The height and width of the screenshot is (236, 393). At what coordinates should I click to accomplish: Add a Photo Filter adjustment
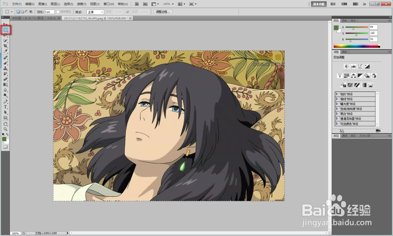coord(367,76)
